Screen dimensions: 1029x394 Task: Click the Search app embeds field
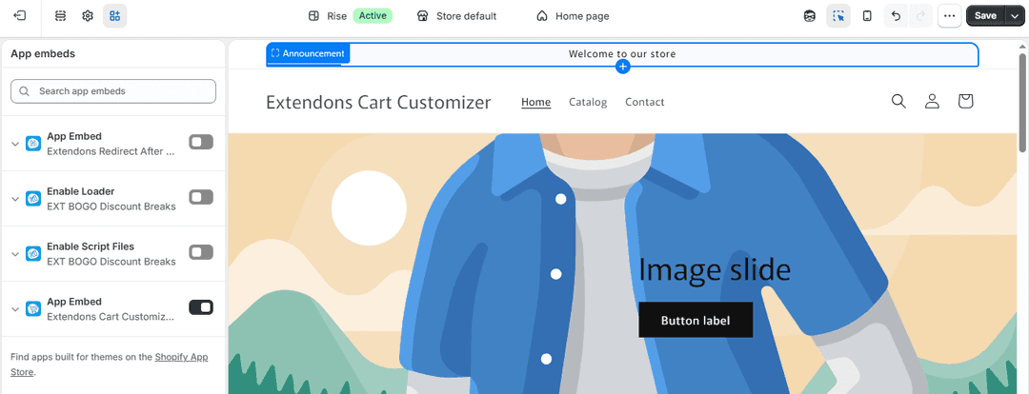point(112,91)
